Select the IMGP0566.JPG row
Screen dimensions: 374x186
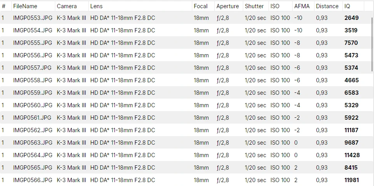[x=33, y=180]
